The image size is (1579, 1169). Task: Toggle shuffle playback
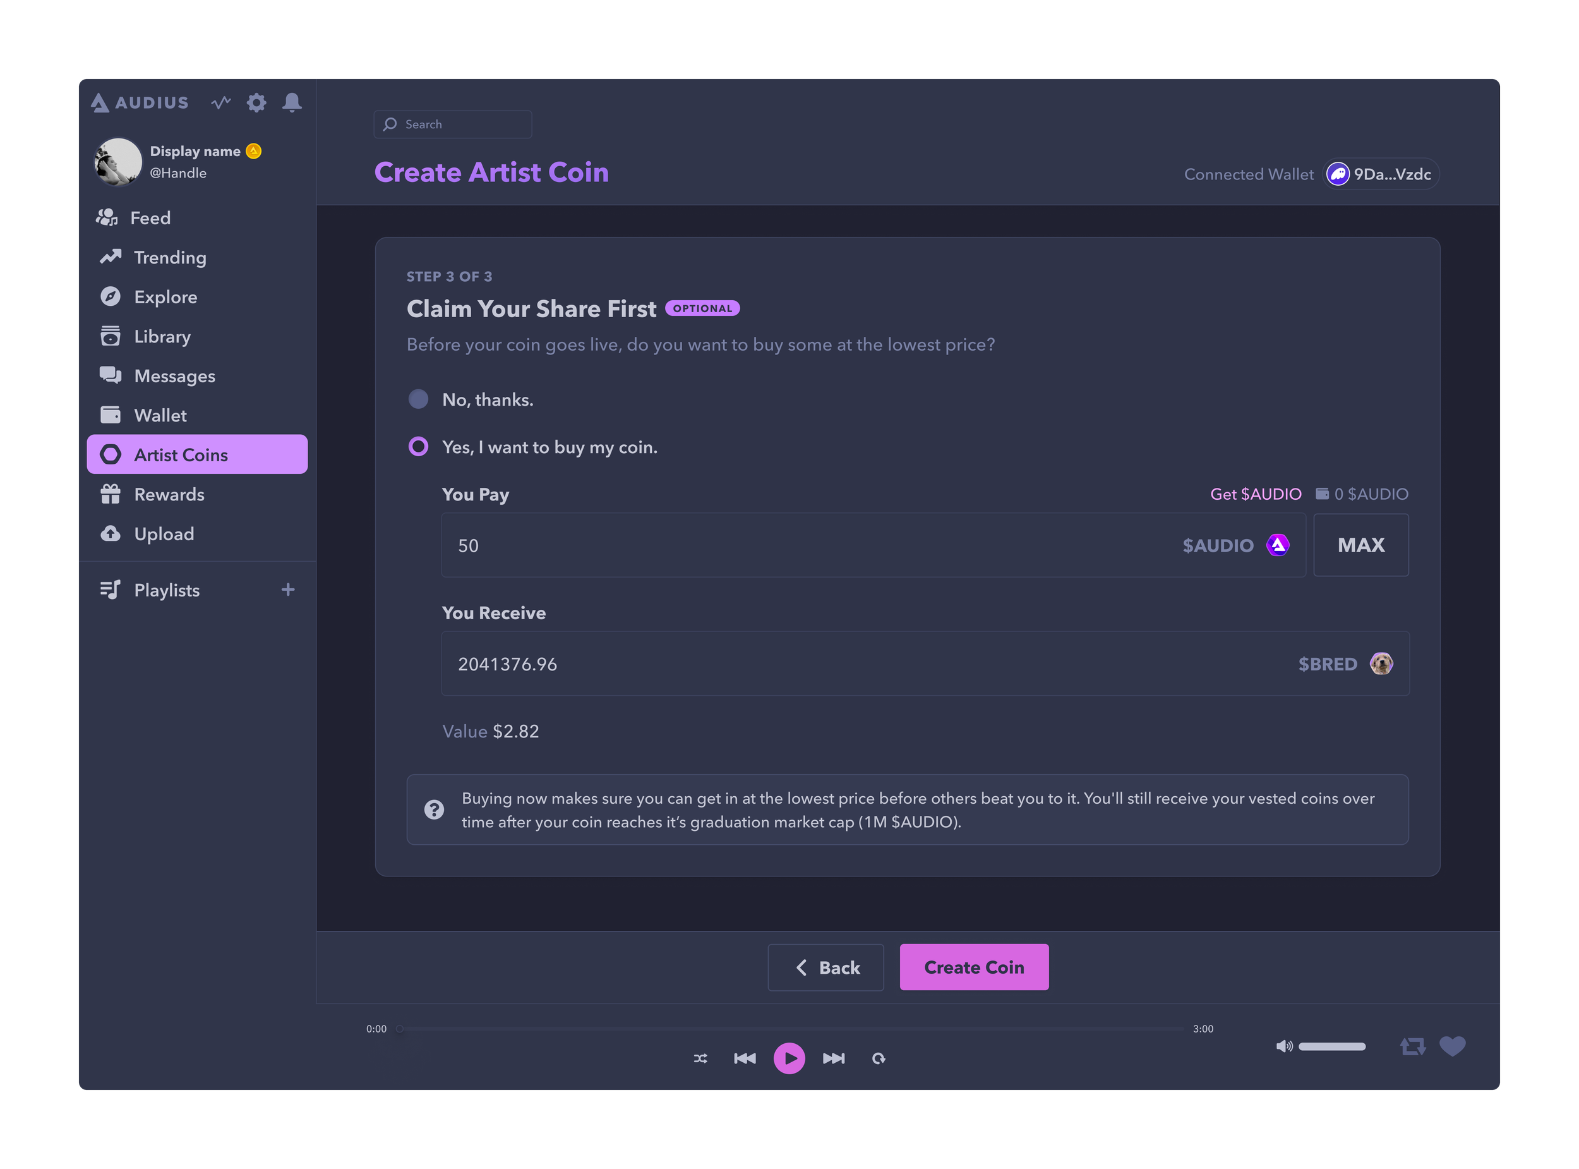coord(700,1058)
